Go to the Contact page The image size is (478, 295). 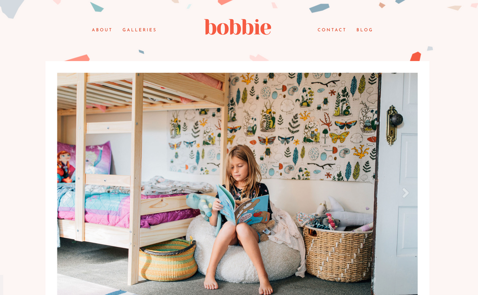click(332, 30)
